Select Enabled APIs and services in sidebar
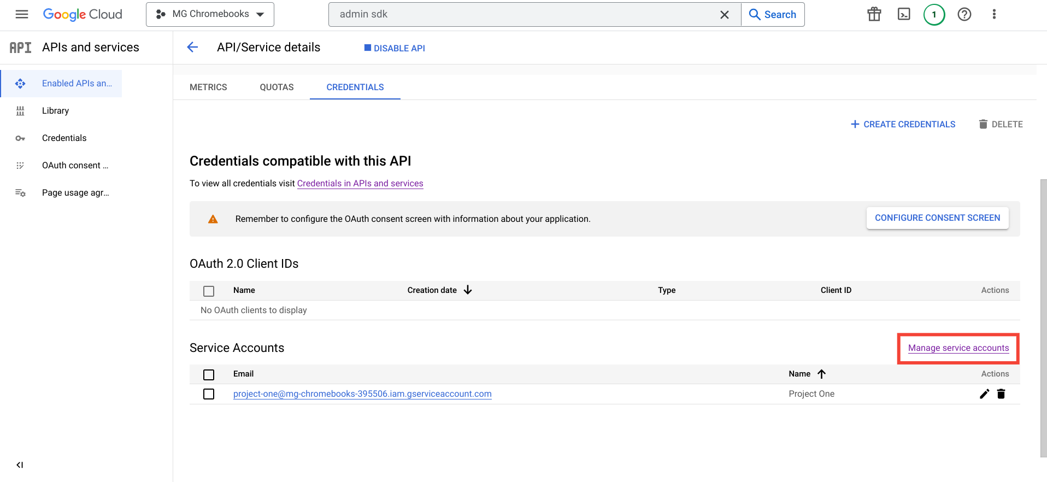Image resolution: width=1047 pixels, height=482 pixels. tap(61, 84)
